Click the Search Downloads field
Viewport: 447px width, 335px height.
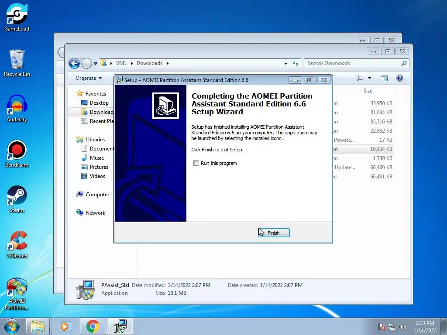click(356, 63)
